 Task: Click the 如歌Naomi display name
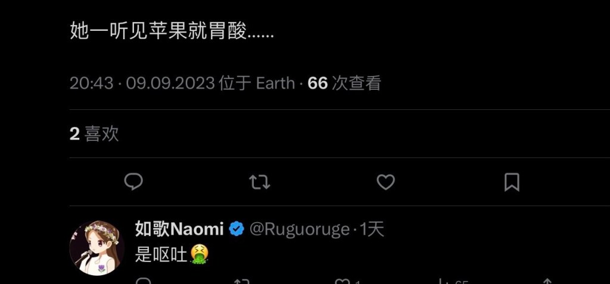tap(179, 229)
